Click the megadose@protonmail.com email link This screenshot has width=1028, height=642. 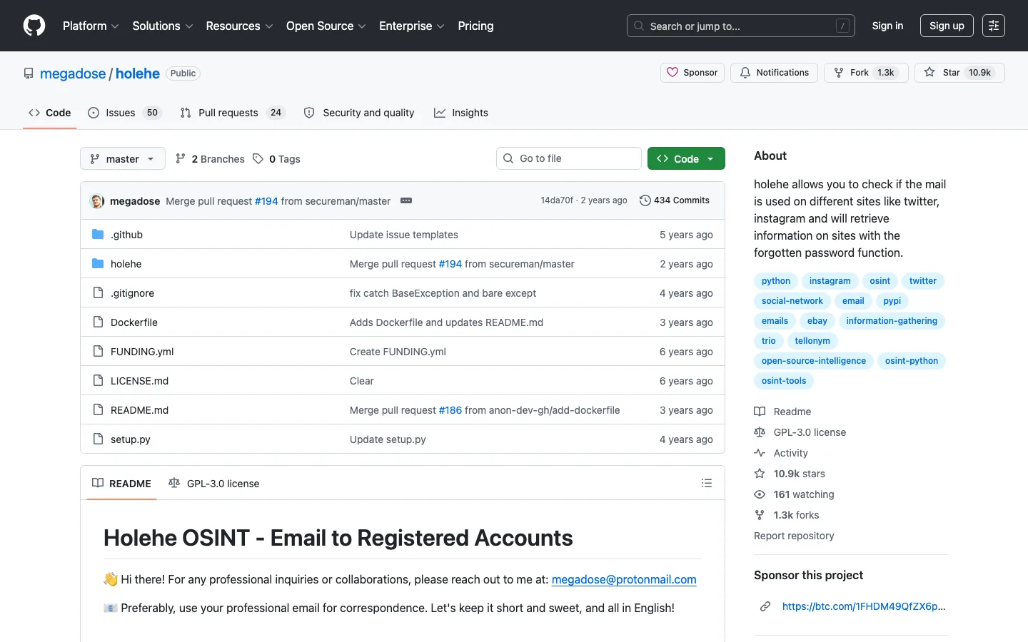pyautogui.click(x=624, y=579)
